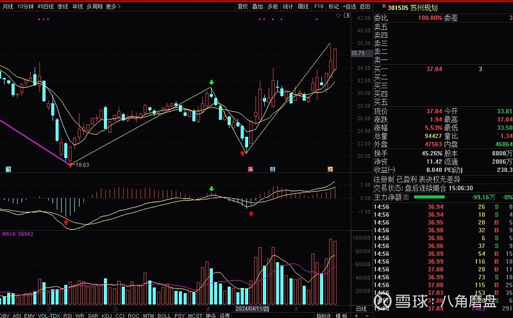The image size is (513, 318).
Task: Click the green down-arrow signal on the price chart
Action: click(212, 82)
